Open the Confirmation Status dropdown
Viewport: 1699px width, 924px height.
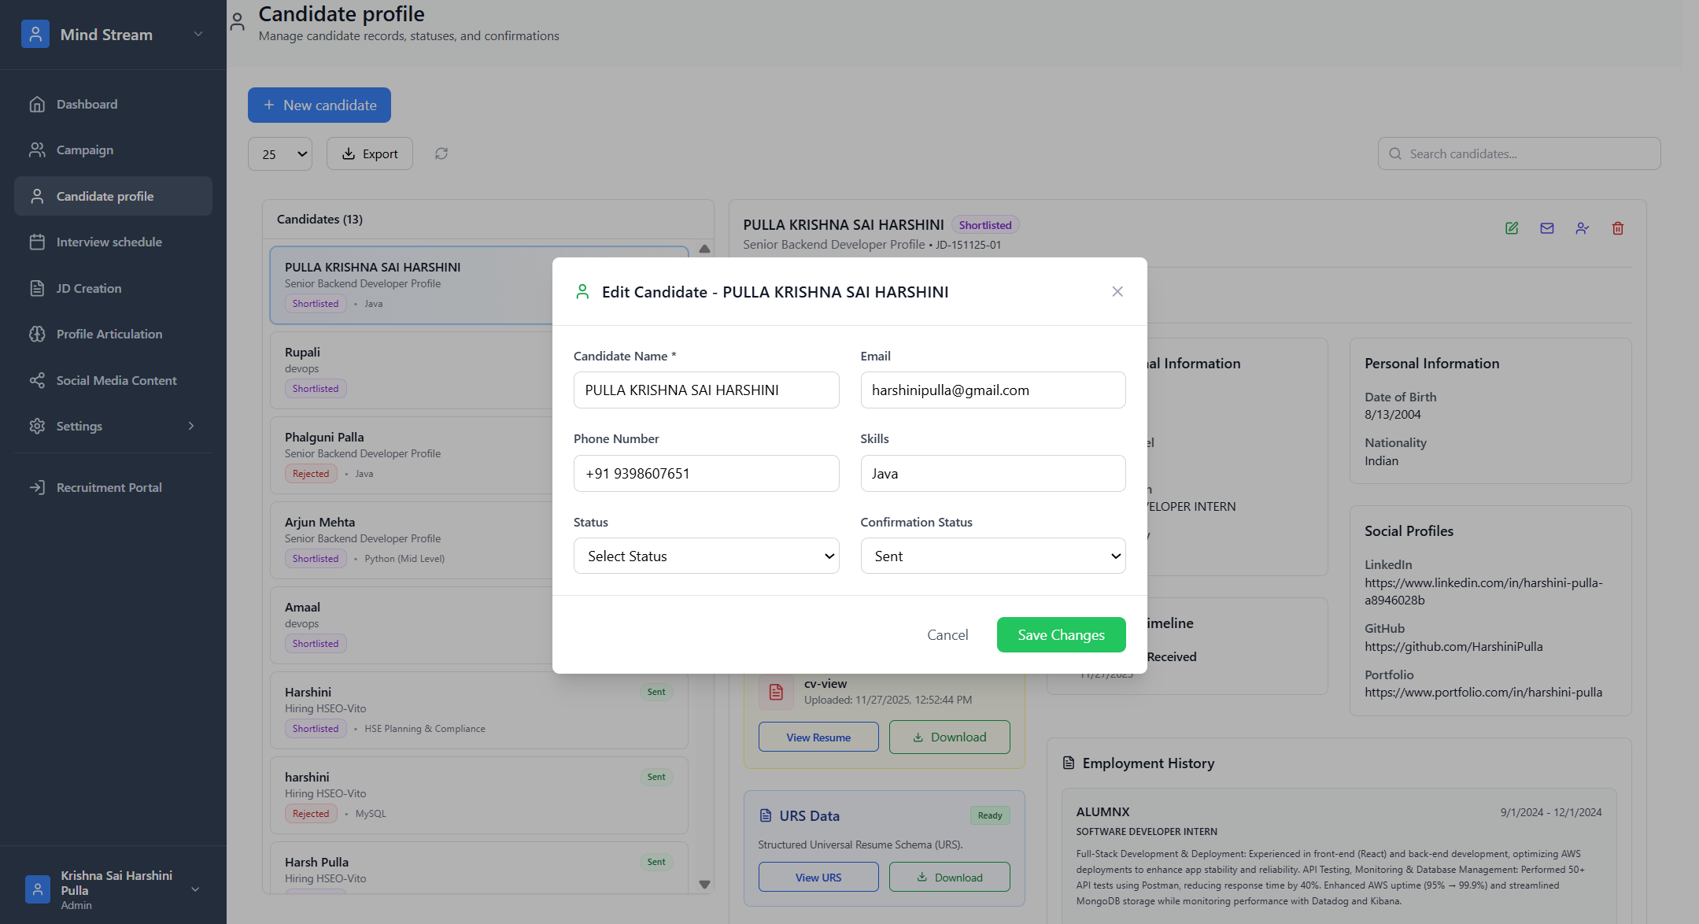992,556
